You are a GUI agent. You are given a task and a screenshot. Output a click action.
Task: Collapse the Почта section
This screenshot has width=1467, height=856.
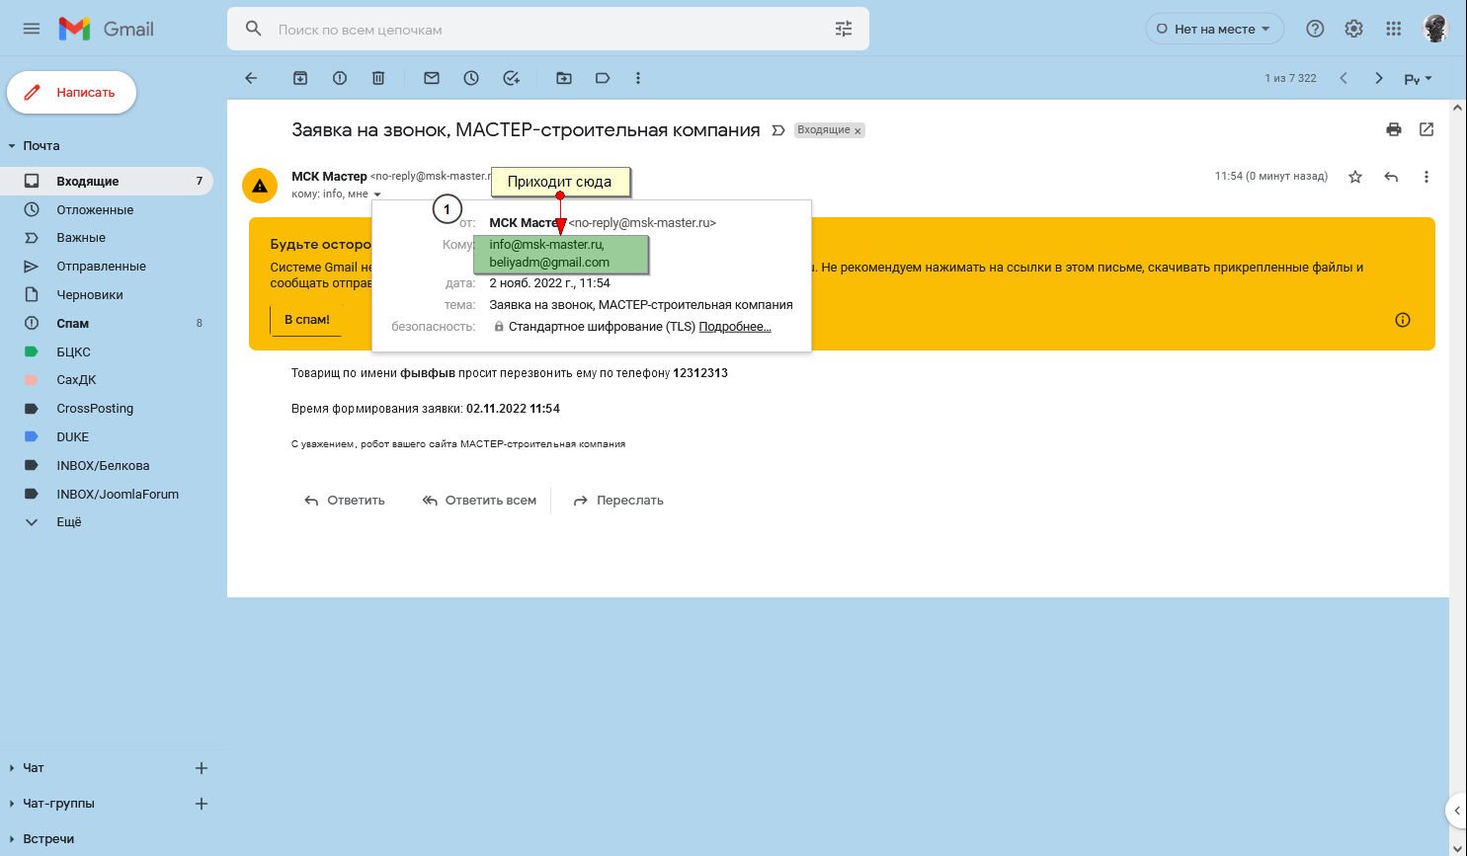pyautogui.click(x=12, y=146)
